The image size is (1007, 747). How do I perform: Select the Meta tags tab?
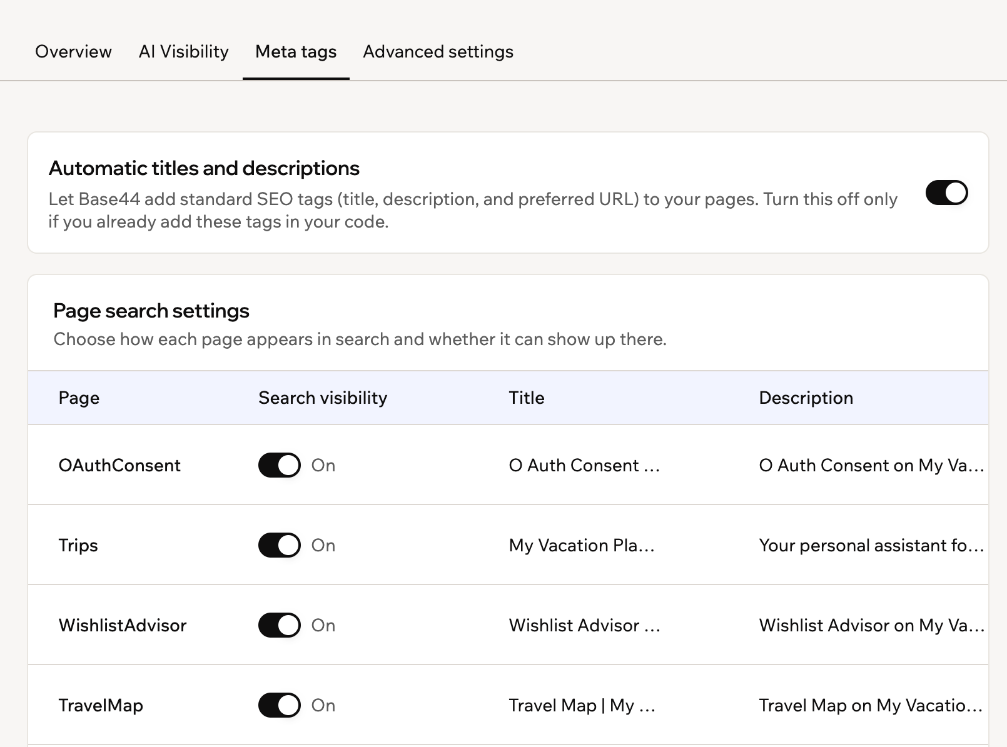tap(296, 51)
